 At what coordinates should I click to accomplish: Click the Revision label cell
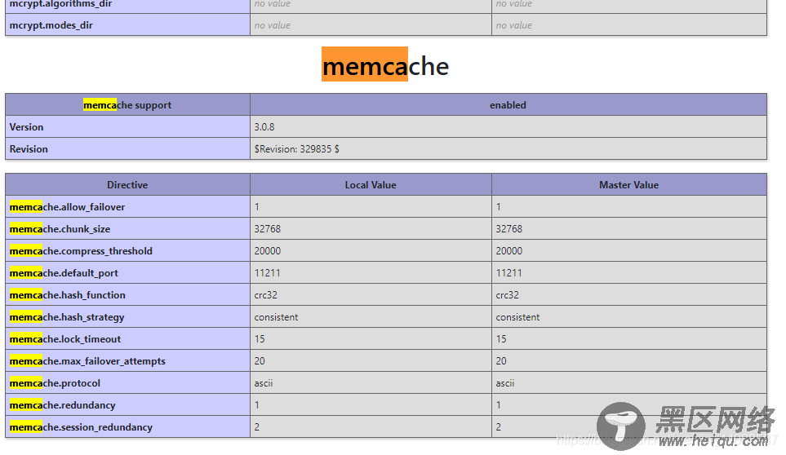point(128,149)
